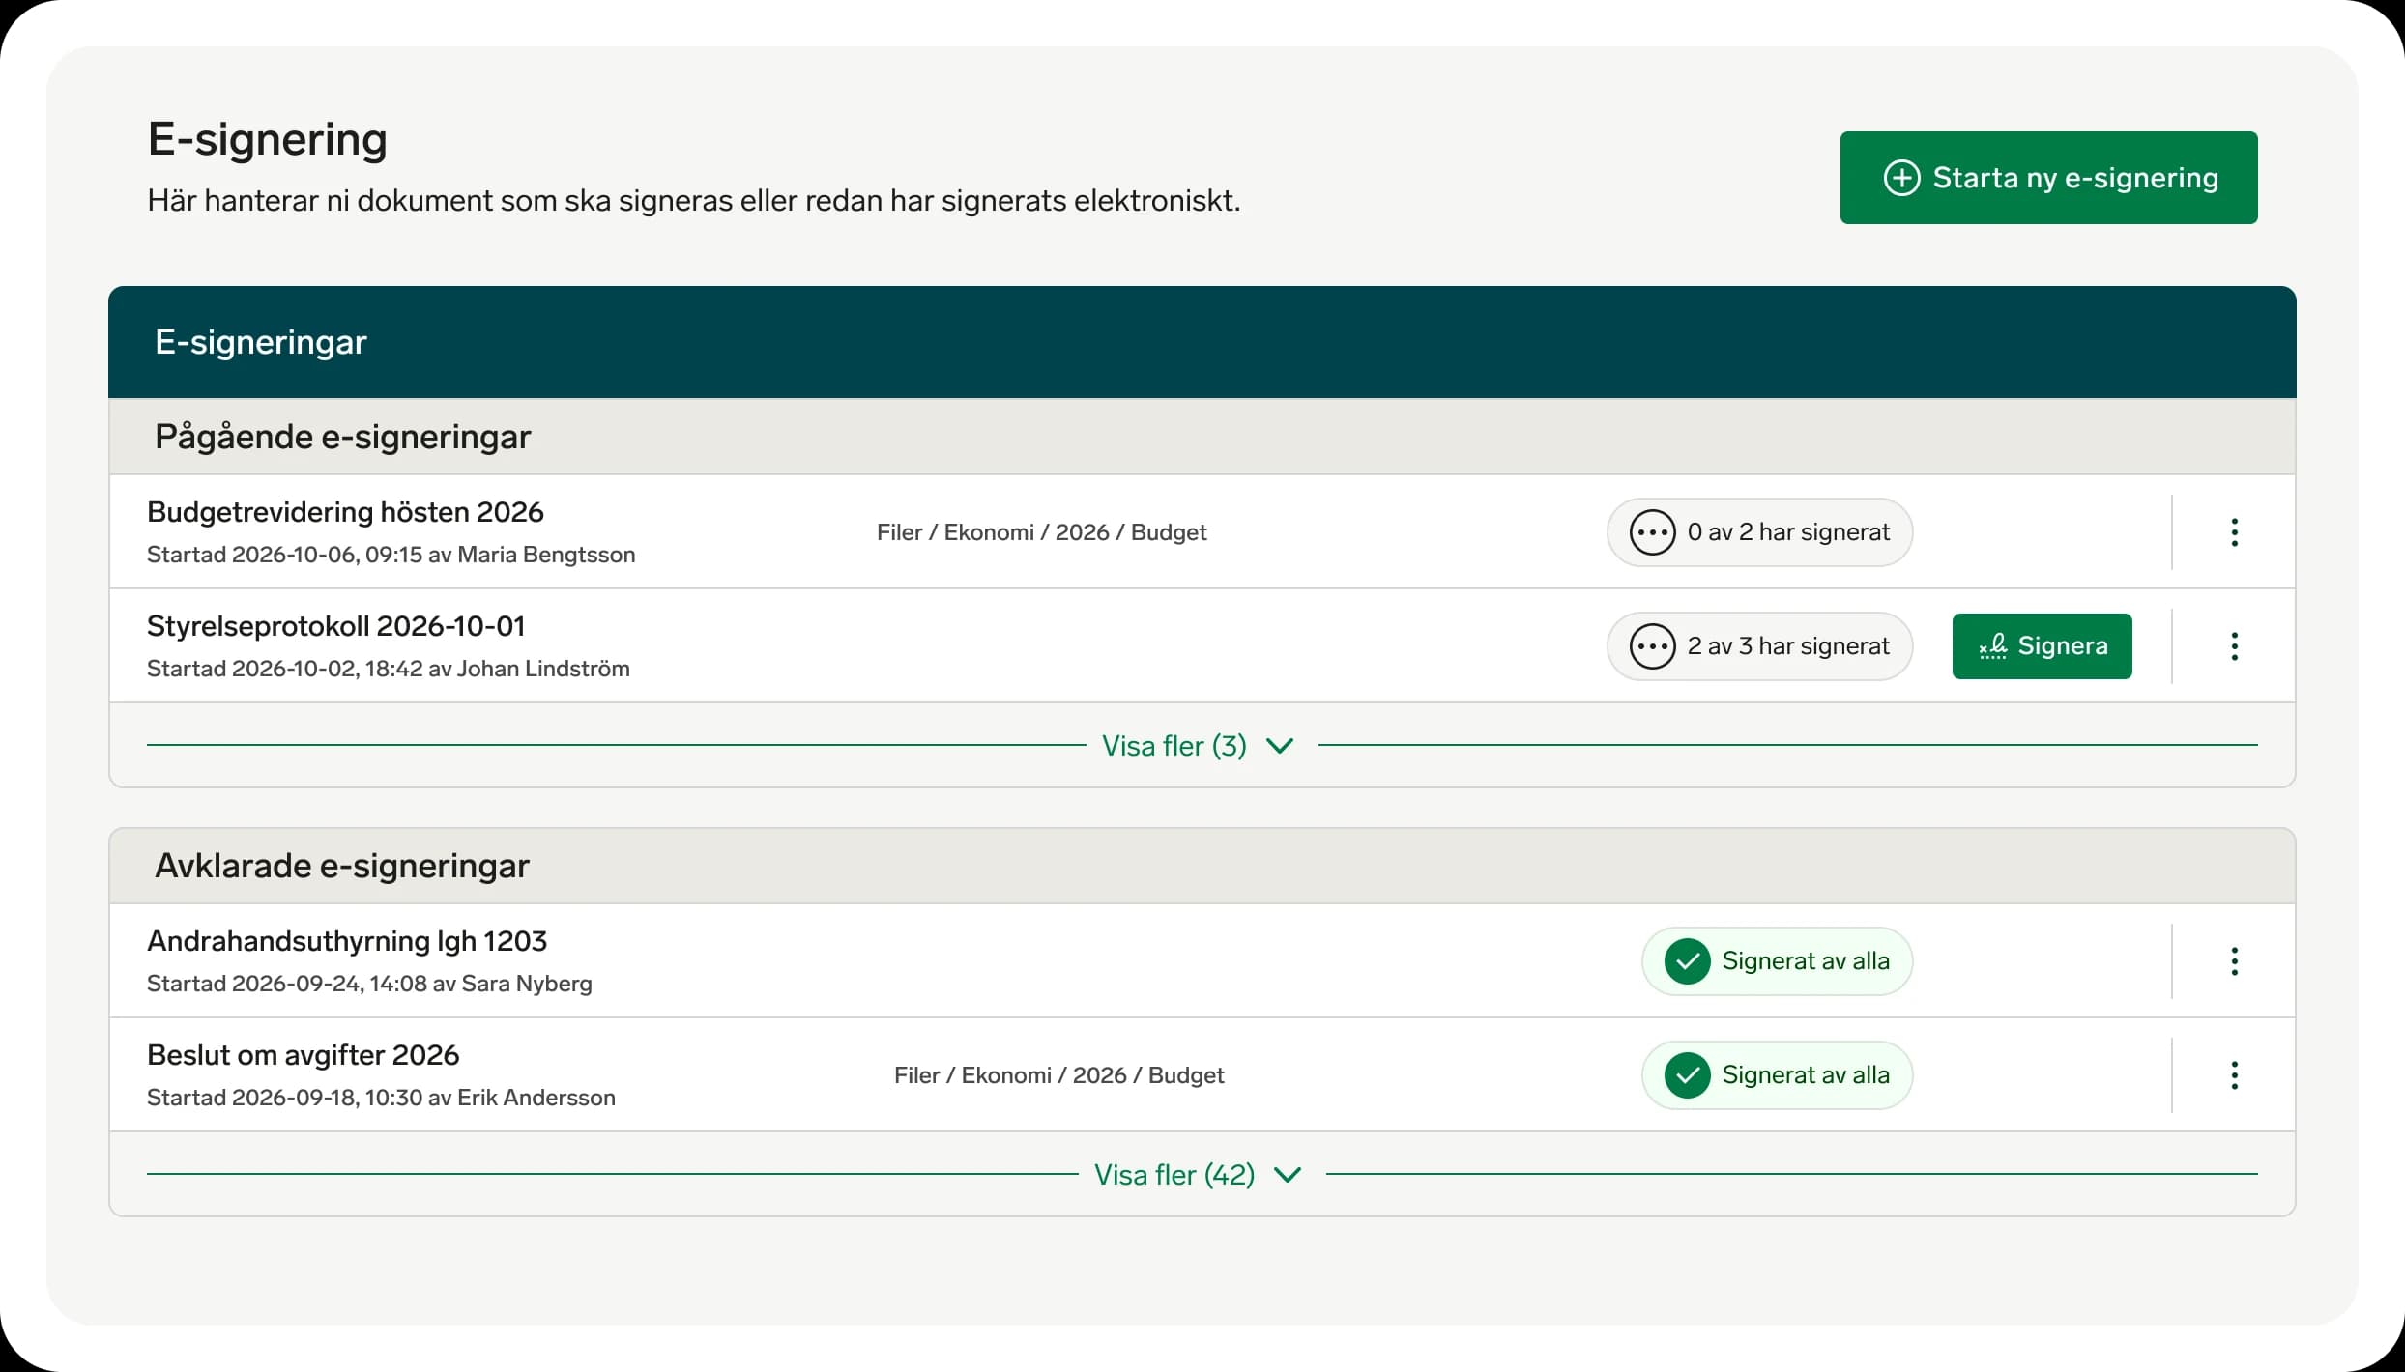This screenshot has width=2405, height=1372.
Task: Open three-dot menu for Styrelseprotokoll 2026-10-01
Action: click(x=2234, y=646)
